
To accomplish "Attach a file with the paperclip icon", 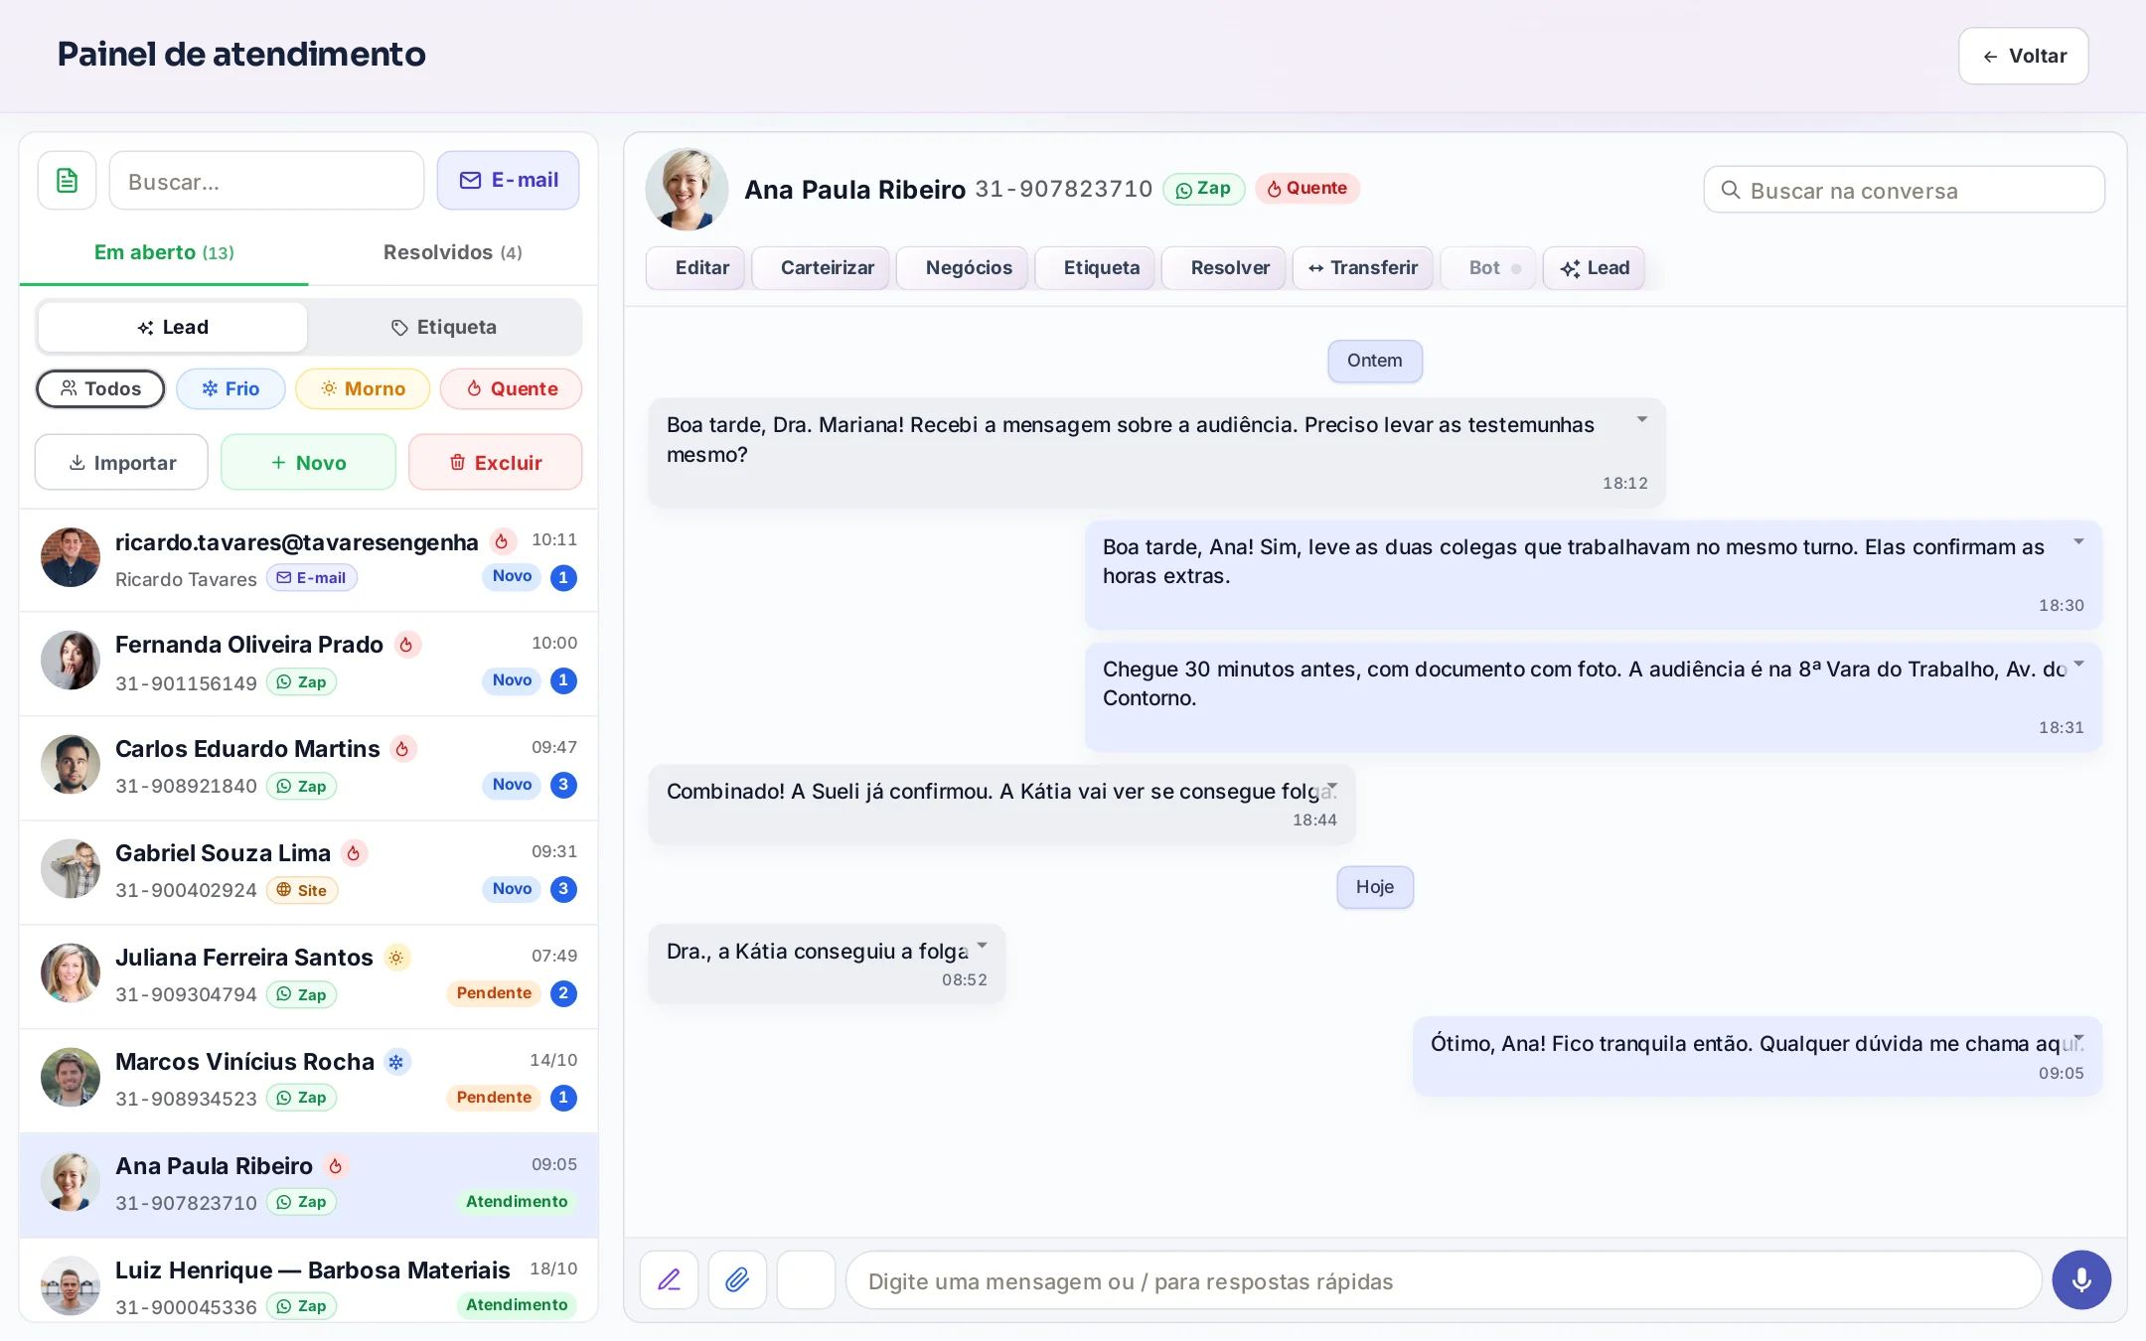I will [x=737, y=1279].
